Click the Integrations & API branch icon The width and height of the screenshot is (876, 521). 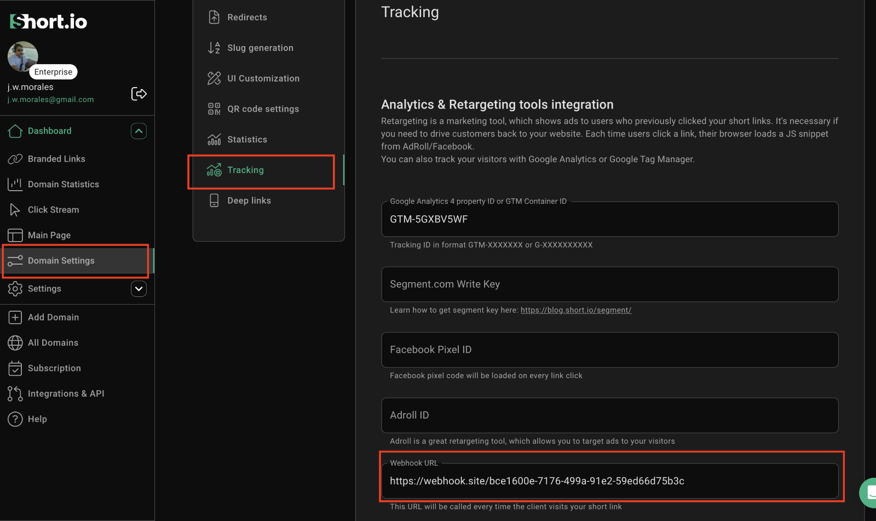[x=15, y=393]
